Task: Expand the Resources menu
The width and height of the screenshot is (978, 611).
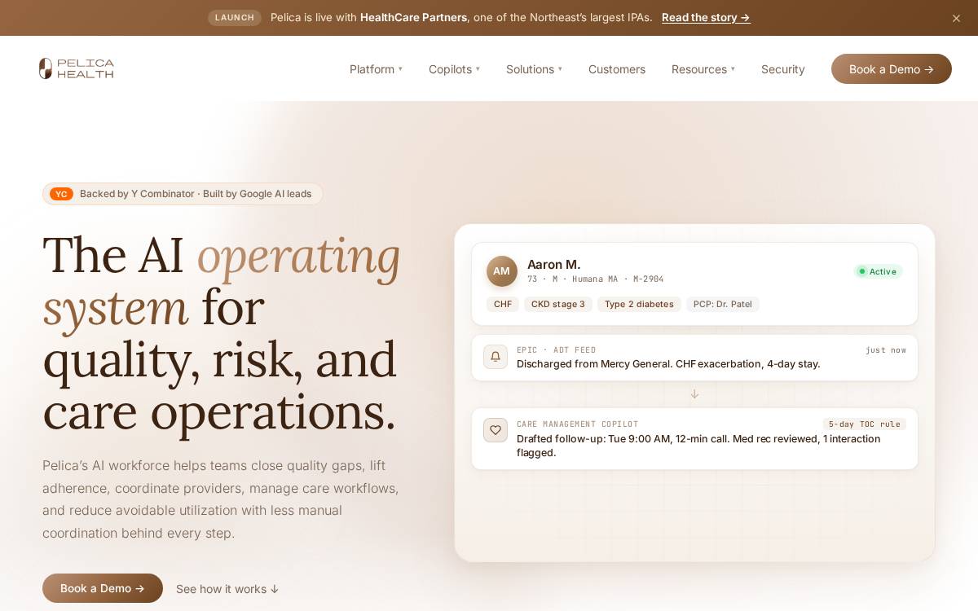Action: pyautogui.click(x=703, y=69)
